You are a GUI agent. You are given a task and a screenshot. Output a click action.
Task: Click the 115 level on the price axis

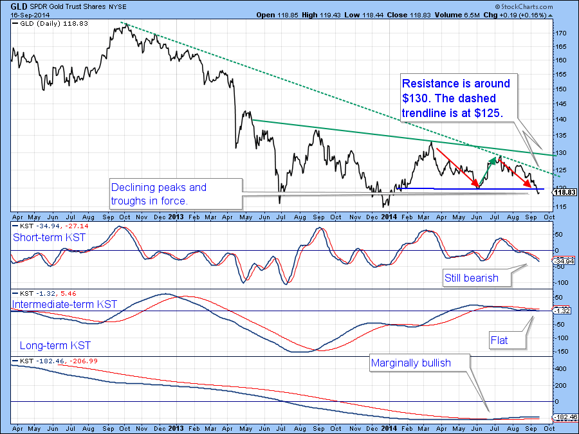[x=561, y=207]
